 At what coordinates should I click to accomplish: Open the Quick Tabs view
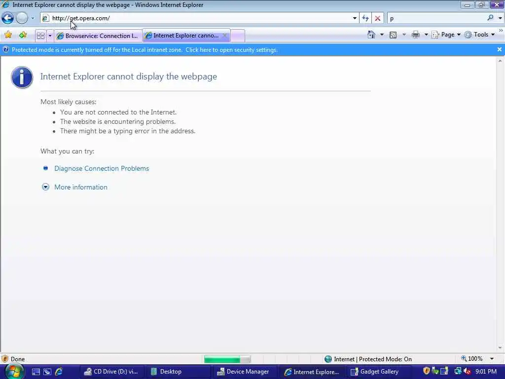click(x=40, y=36)
